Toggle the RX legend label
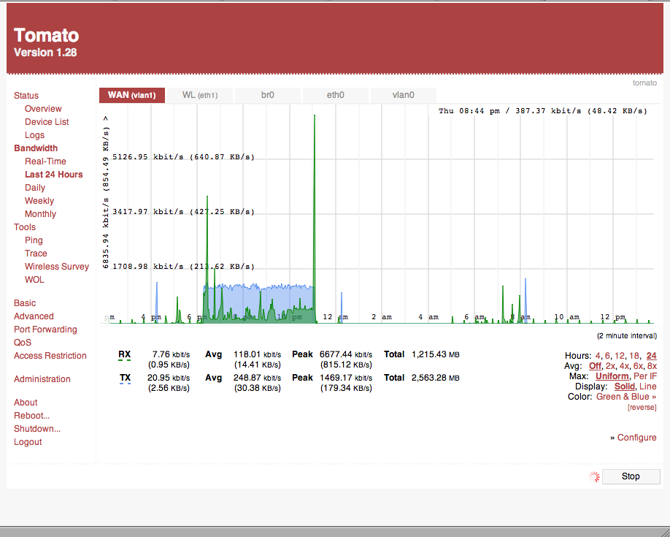This screenshot has width=670, height=537. pyautogui.click(x=125, y=354)
